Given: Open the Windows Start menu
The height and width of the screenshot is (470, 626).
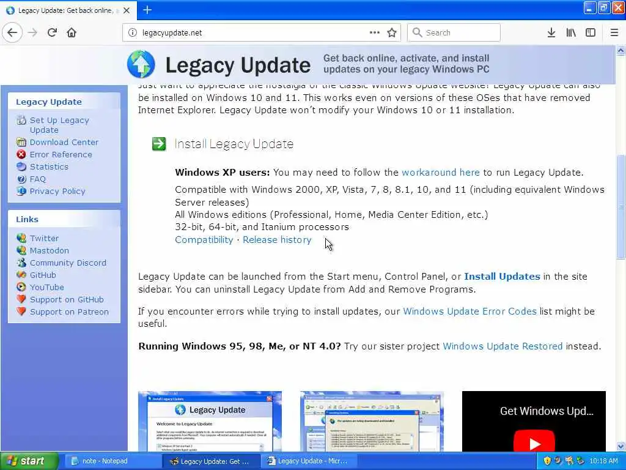Looking at the screenshot, I should pyautogui.click(x=28, y=461).
